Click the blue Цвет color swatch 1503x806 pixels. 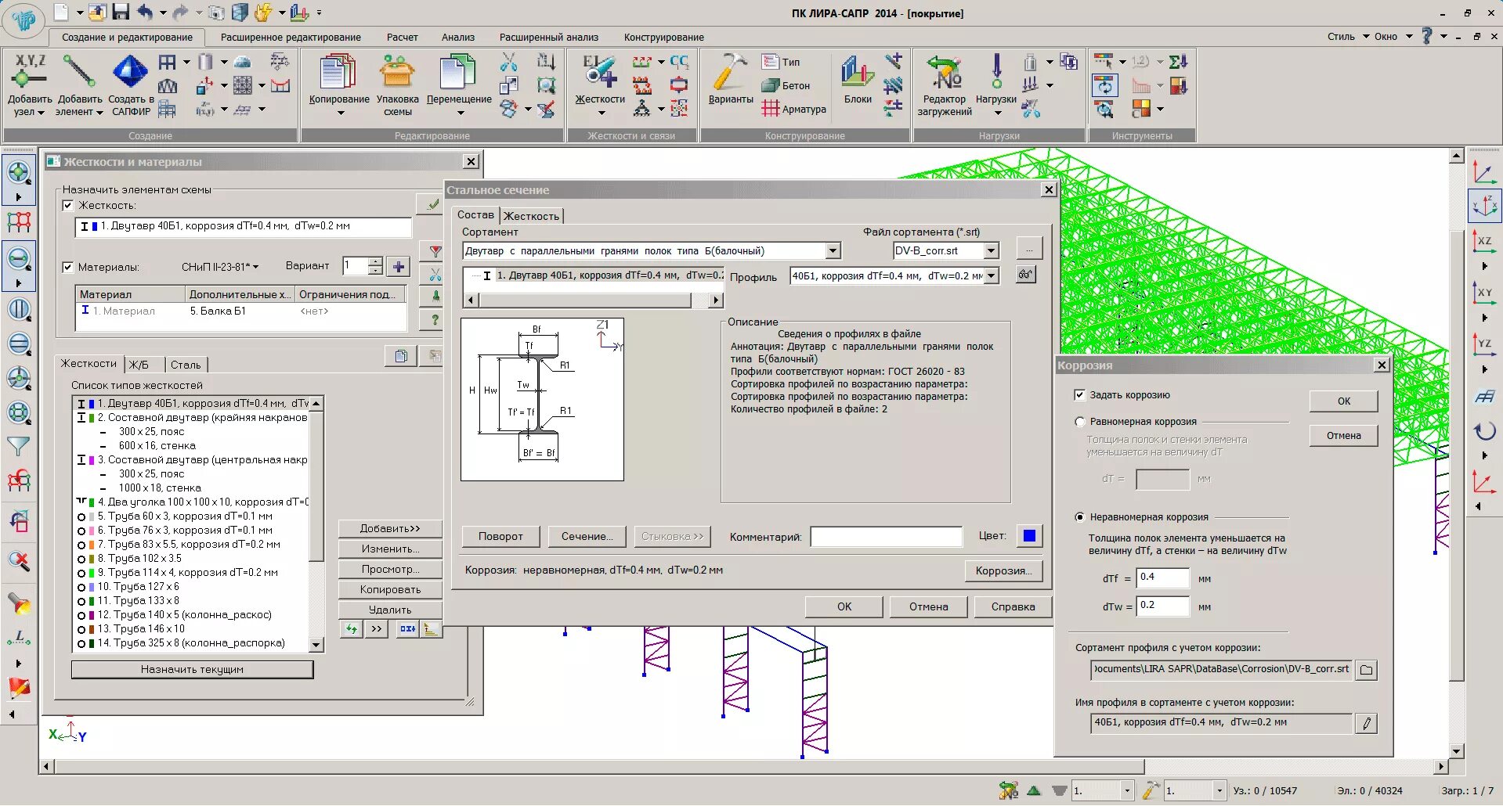click(1029, 536)
